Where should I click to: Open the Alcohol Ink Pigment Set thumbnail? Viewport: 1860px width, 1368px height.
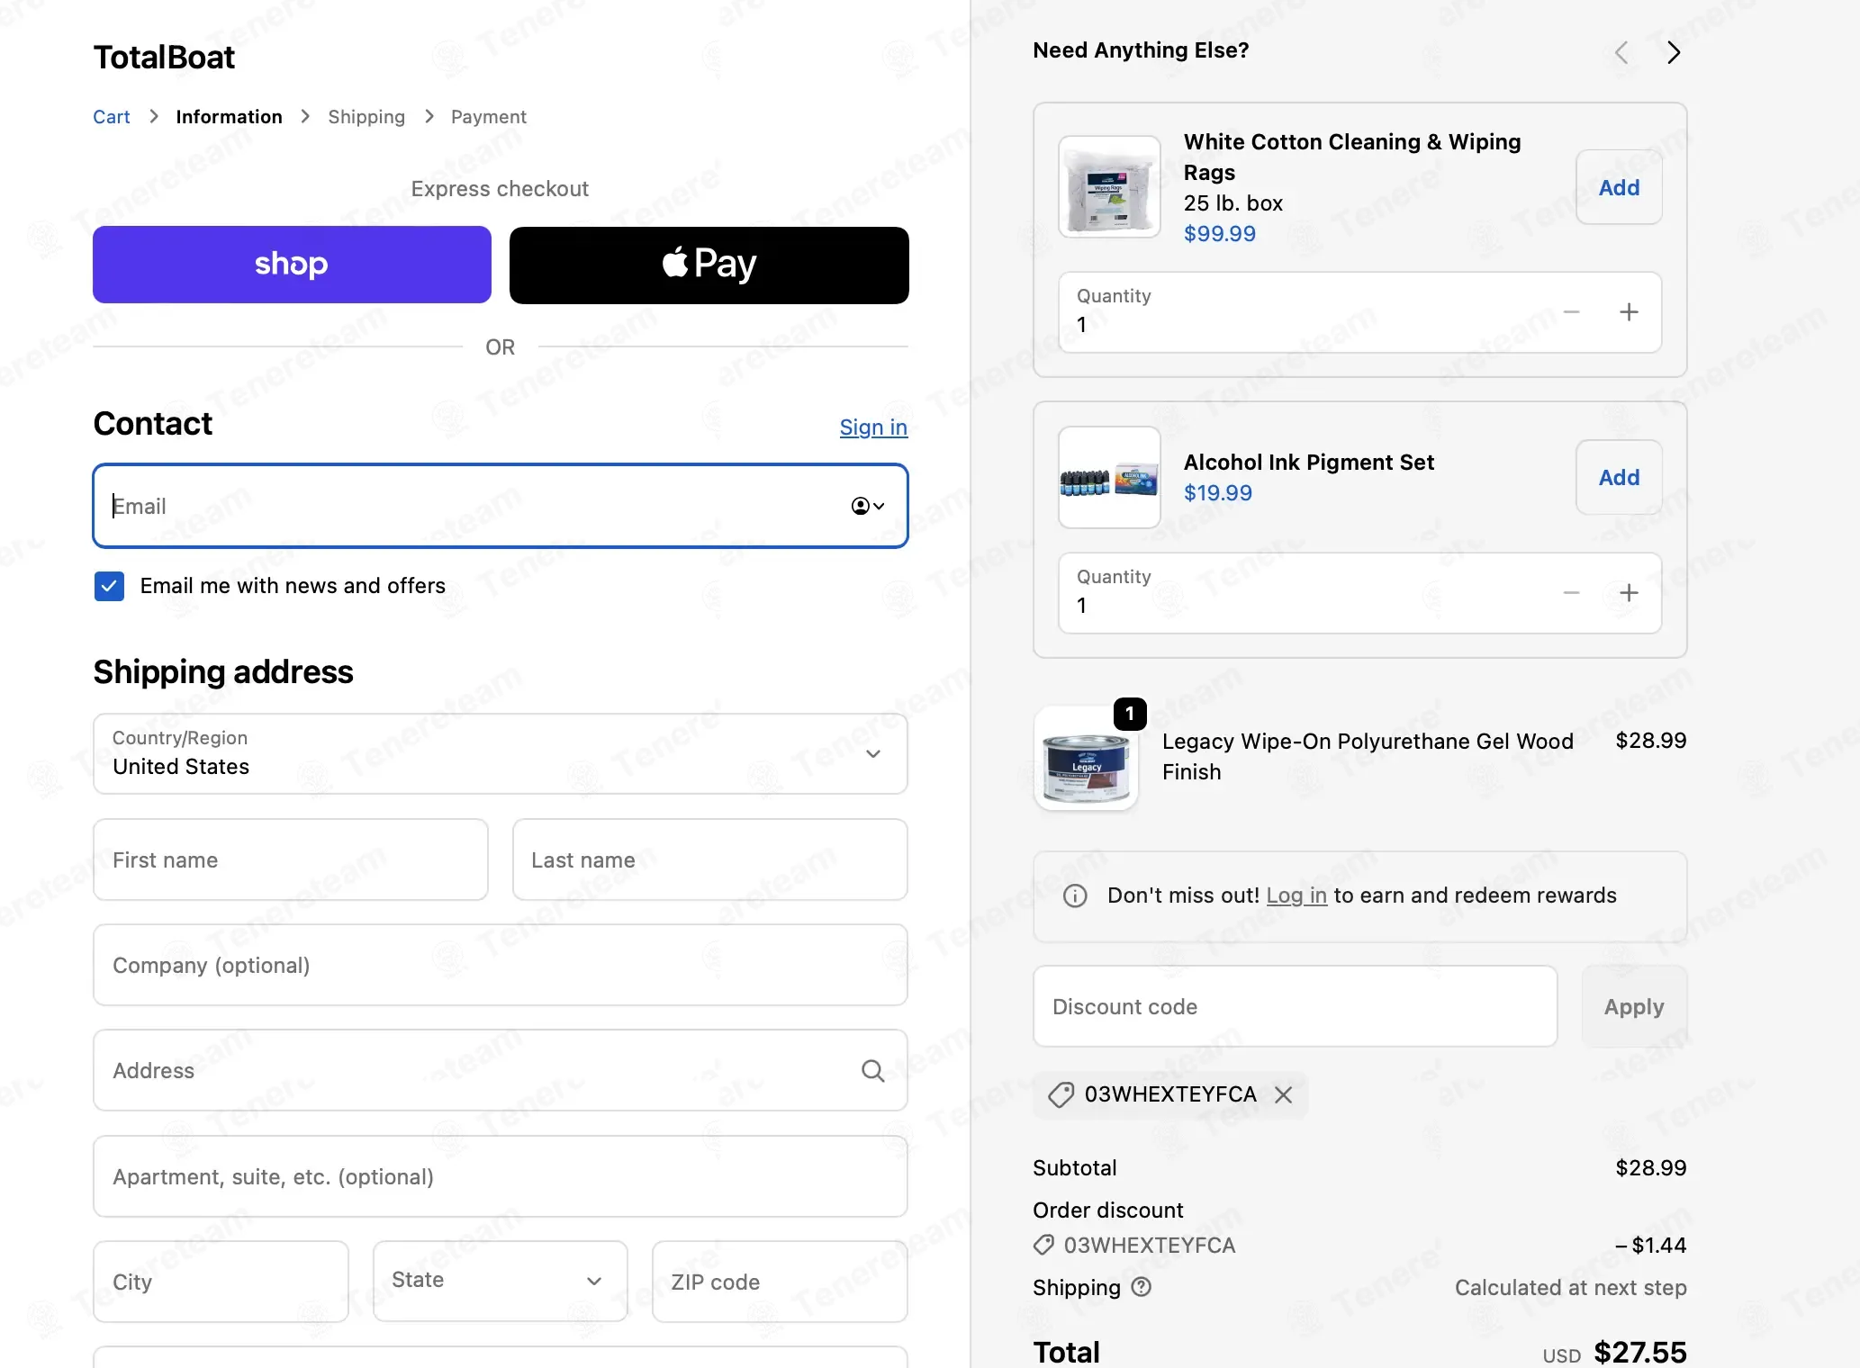click(1109, 477)
